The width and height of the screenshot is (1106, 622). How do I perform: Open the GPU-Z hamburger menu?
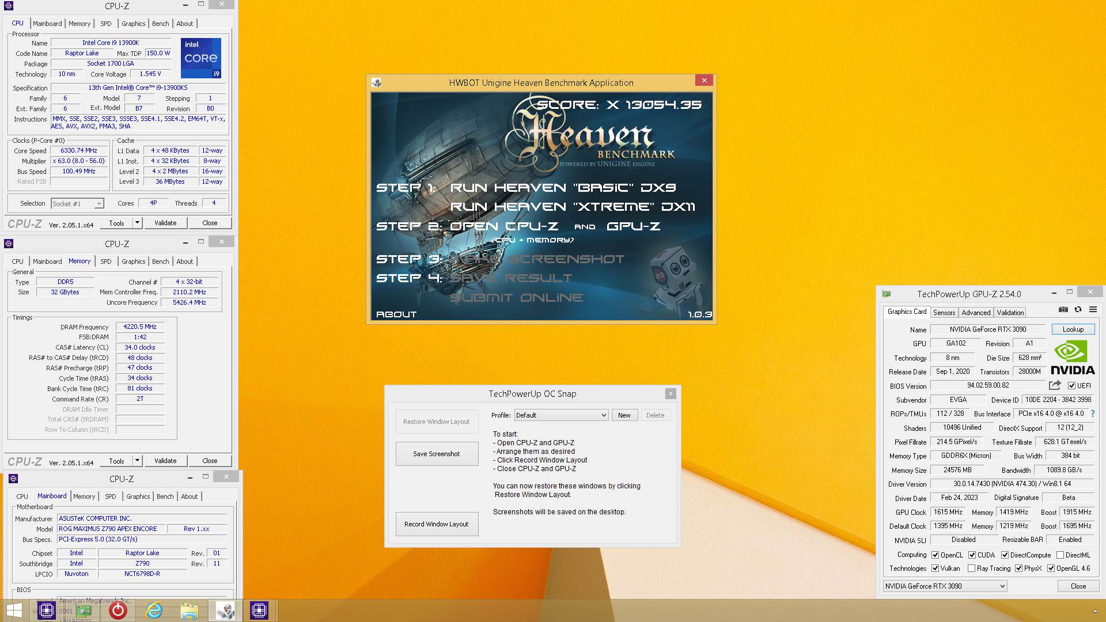(x=1093, y=310)
